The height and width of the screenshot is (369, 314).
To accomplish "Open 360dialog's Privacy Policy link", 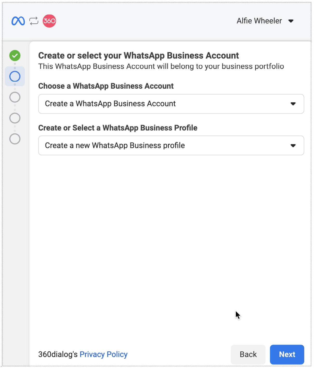I will [104, 354].
